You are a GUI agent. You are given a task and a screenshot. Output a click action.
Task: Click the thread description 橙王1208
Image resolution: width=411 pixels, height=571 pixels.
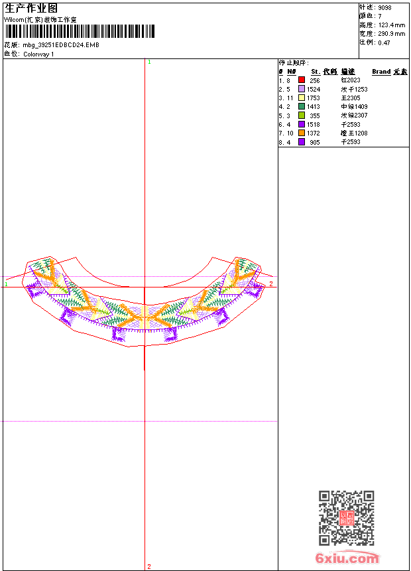[x=354, y=133]
